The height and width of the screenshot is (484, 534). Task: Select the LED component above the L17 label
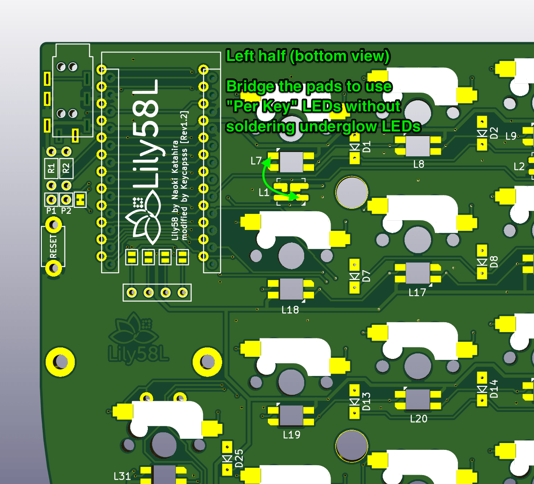click(418, 273)
